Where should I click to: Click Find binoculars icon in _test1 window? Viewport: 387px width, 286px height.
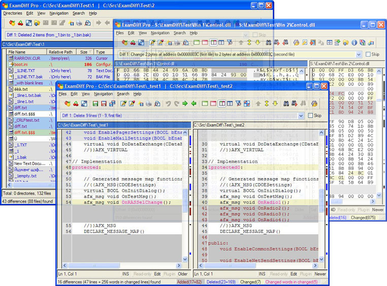tap(286, 104)
